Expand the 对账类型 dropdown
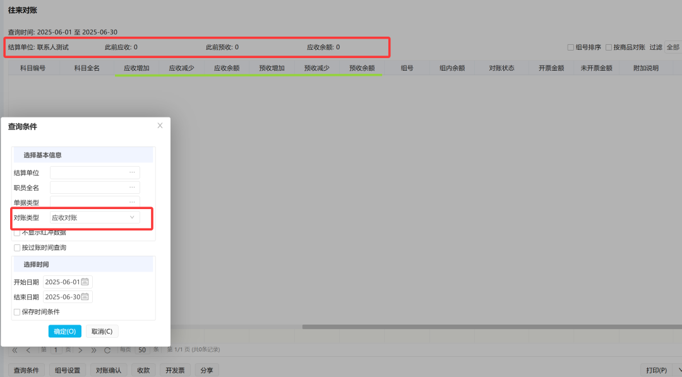Viewport: 682px width, 377px height. (132, 217)
